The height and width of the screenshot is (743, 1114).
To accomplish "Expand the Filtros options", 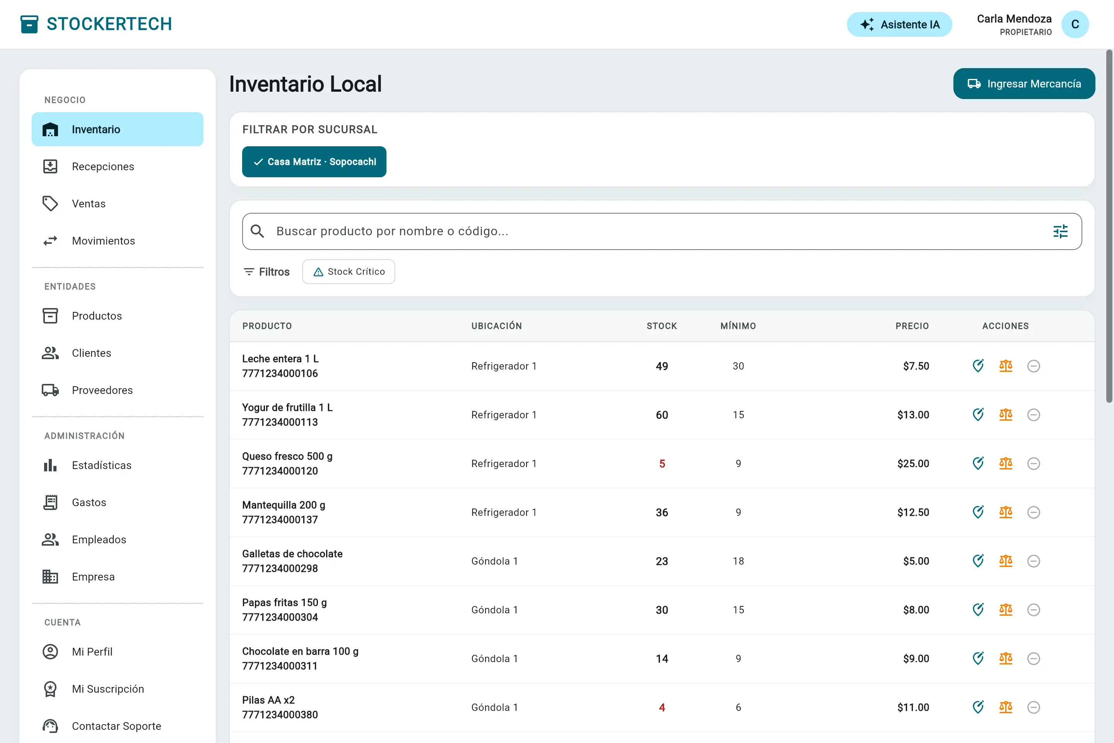I will pyautogui.click(x=266, y=272).
